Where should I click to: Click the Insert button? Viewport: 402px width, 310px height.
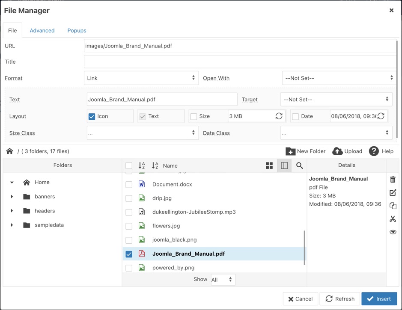pos(379,299)
